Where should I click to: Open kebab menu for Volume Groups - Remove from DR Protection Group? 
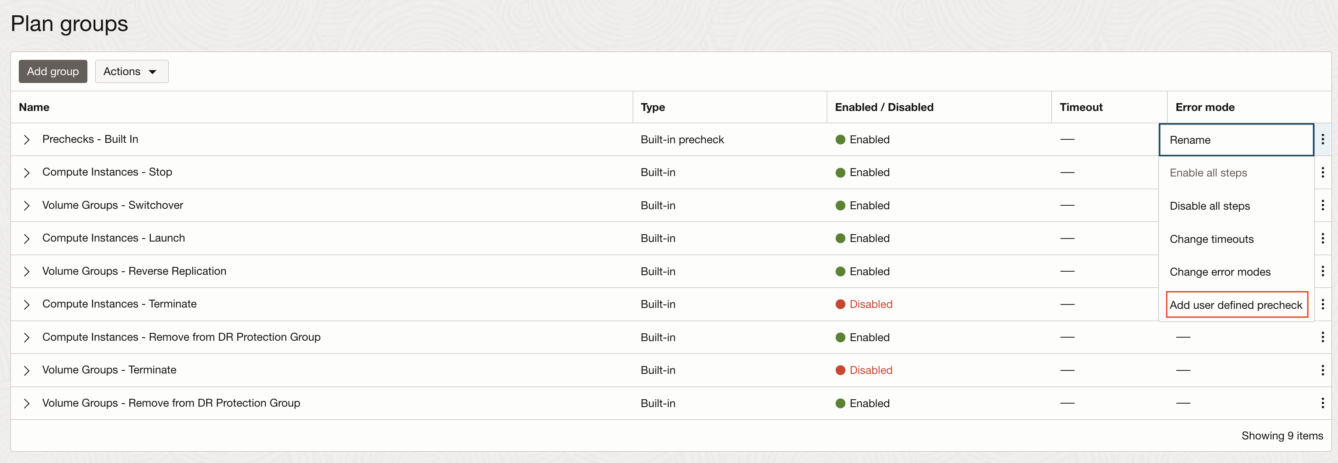coord(1323,403)
